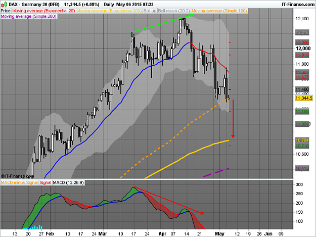The height and width of the screenshot is (237, 316).
Task: Click the May label on the time axis
Action: point(219,234)
